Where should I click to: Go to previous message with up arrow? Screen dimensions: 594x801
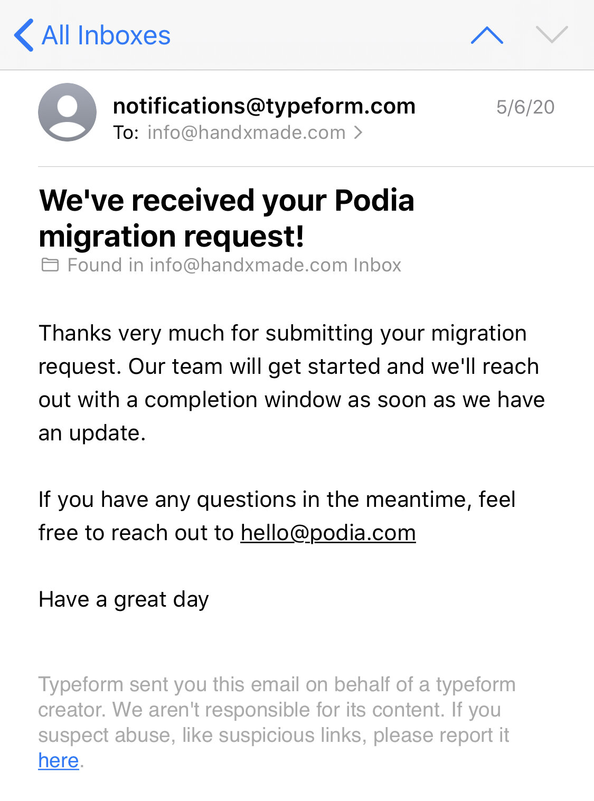click(487, 35)
